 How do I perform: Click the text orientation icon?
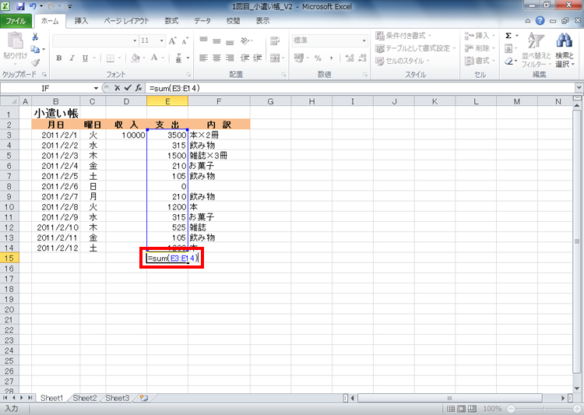(245, 40)
